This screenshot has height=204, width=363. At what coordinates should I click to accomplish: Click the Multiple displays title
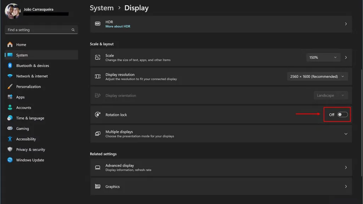(x=119, y=132)
